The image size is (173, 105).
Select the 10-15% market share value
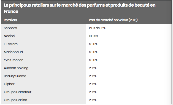tap(93, 36)
